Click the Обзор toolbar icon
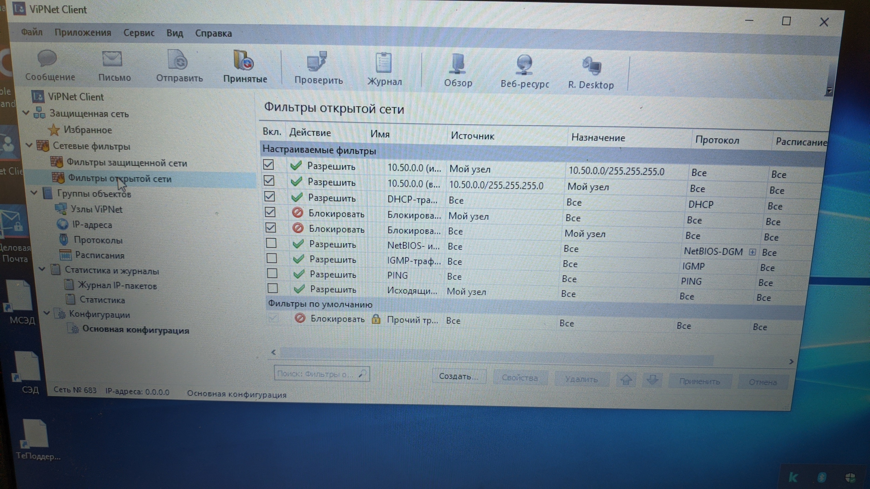This screenshot has height=489, width=870. point(458,64)
